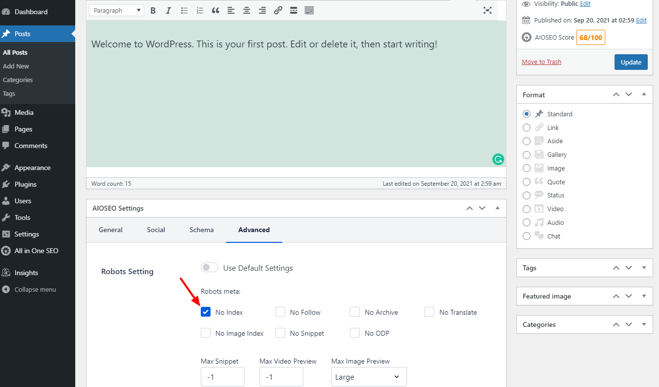This screenshot has width=659, height=387.
Task: Toggle bold formatting in editor toolbar
Action: coord(153,10)
